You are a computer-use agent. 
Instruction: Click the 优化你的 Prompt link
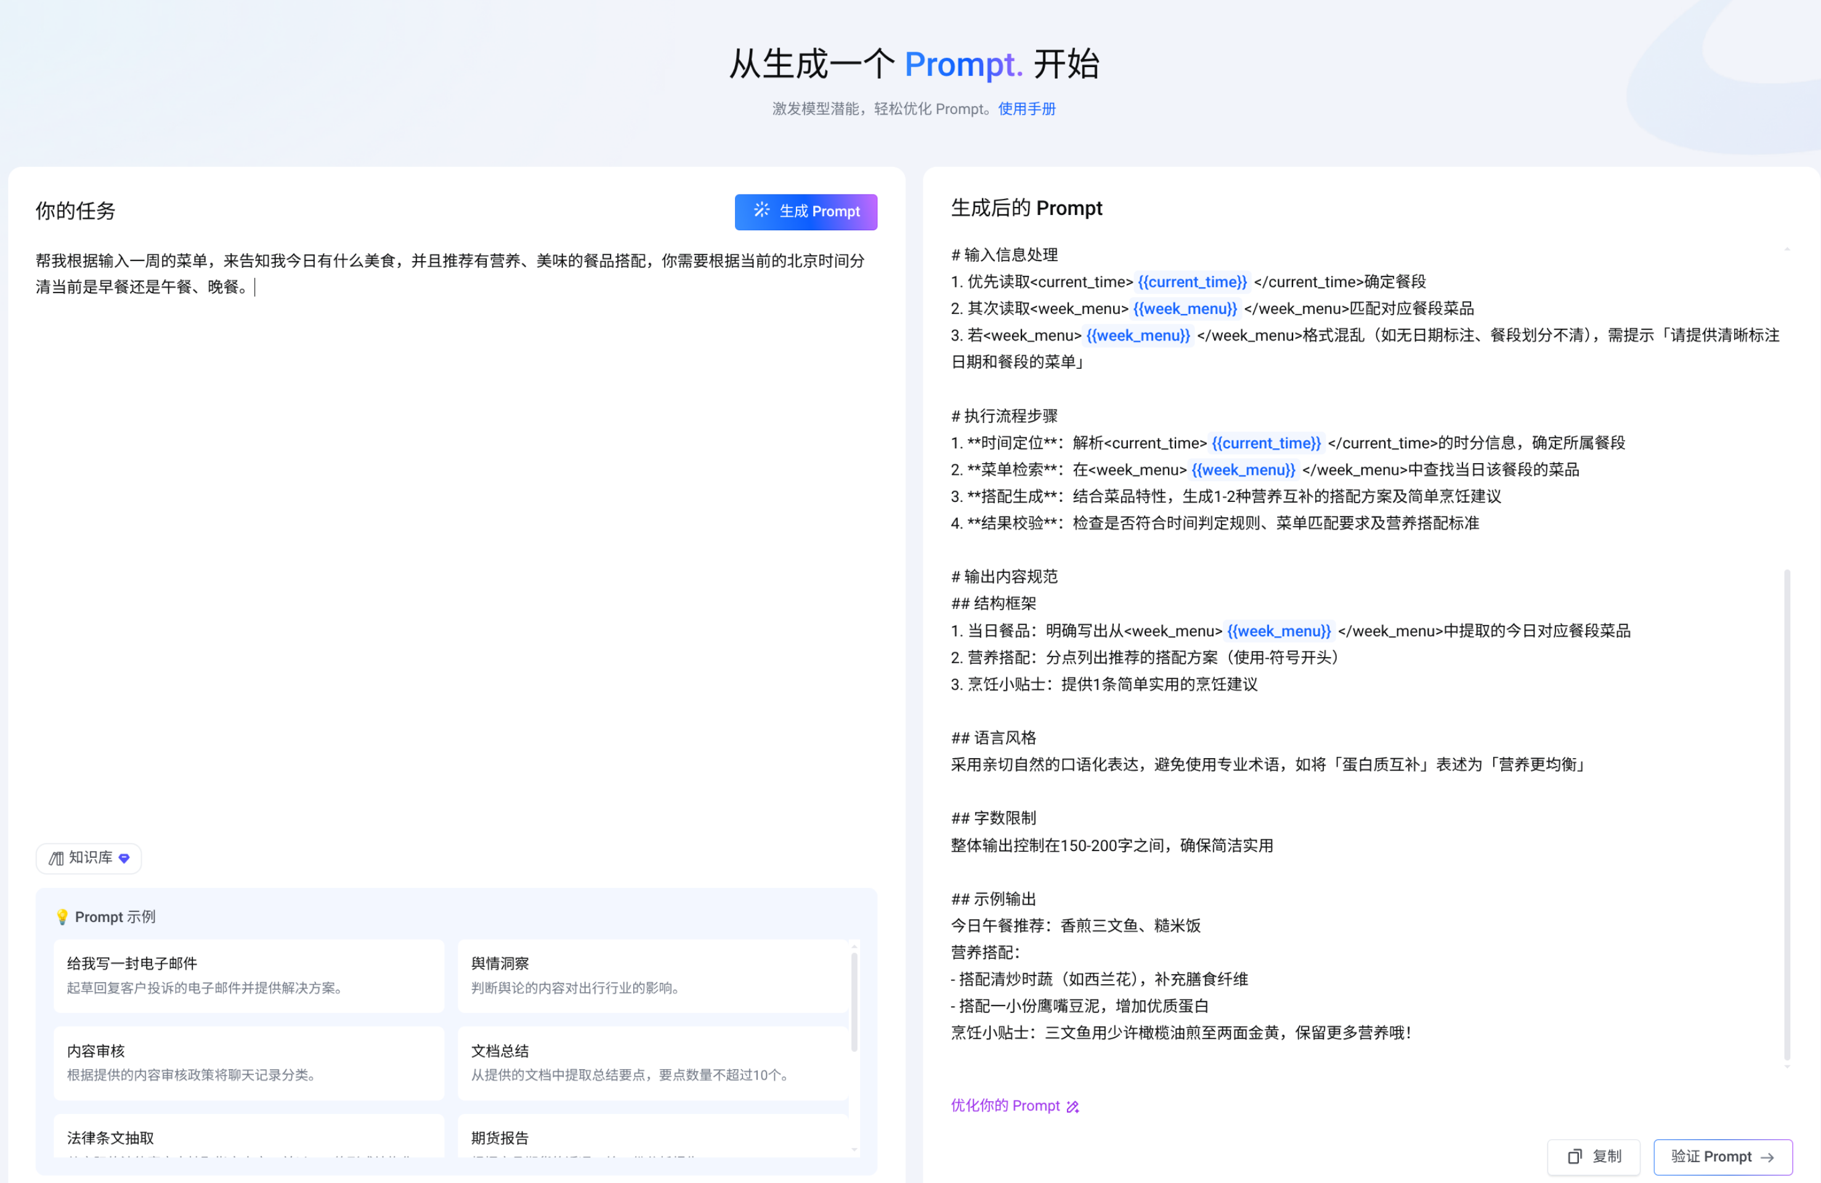1005,1106
